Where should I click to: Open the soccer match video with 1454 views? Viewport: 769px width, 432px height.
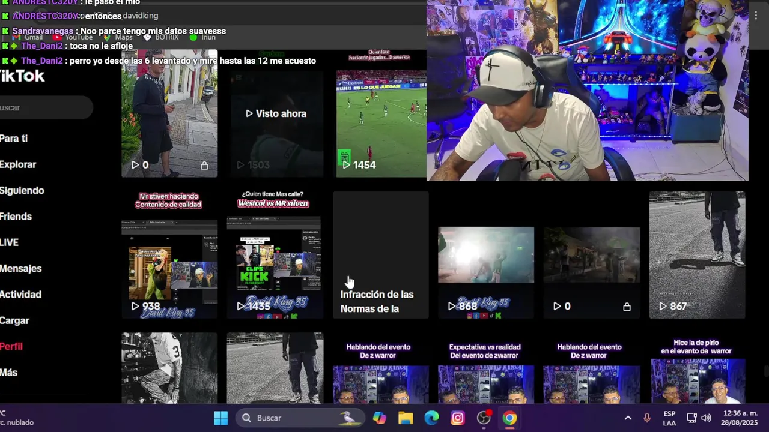pos(381,113)
